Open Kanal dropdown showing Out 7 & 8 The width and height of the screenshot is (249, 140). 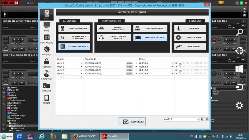pos(173,74)
